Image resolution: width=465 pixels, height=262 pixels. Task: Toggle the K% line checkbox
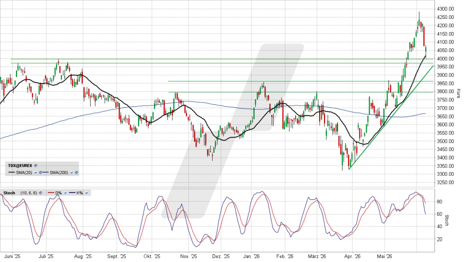[x=86, y=193]
